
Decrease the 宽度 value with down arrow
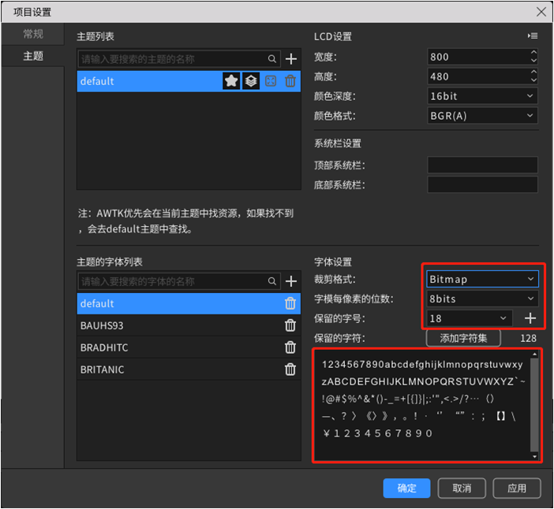click(533, 61)
